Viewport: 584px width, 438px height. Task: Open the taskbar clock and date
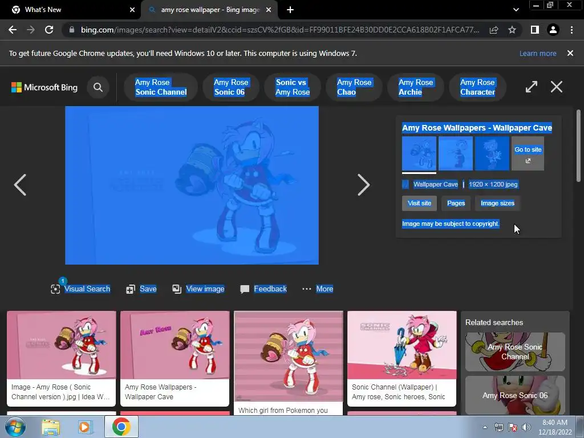[x=554, y=427]
